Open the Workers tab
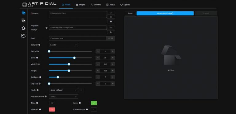Screen dimensions: 236x114 pos(96,5)
